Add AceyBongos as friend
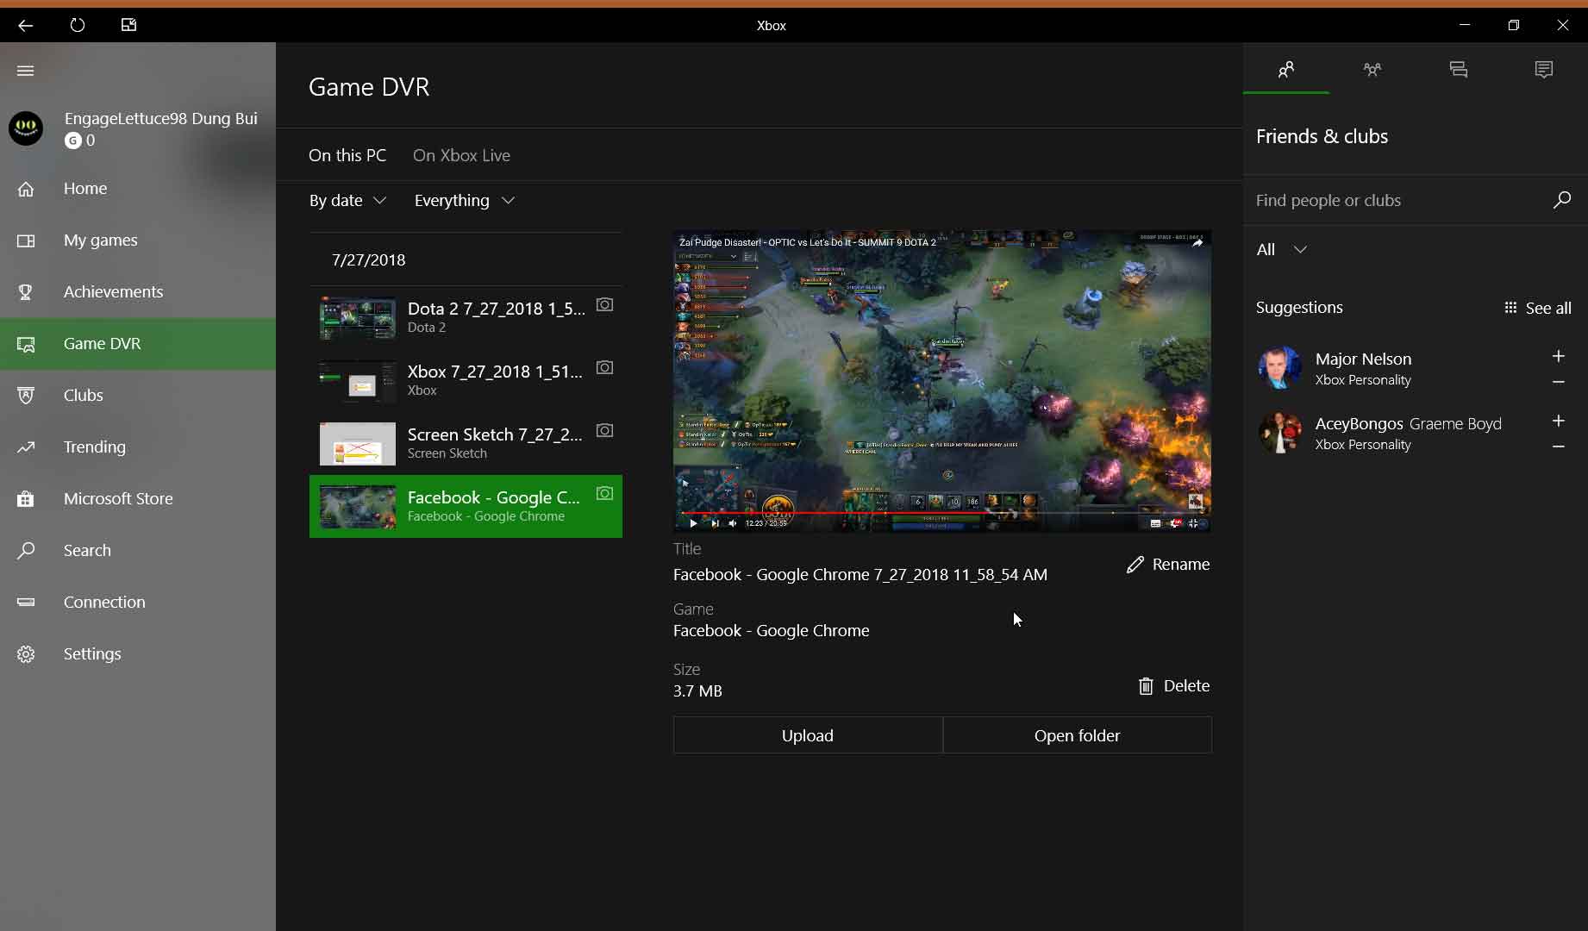The width and height of the screenshot is (1588, 931). click(x=1558, y=421)
